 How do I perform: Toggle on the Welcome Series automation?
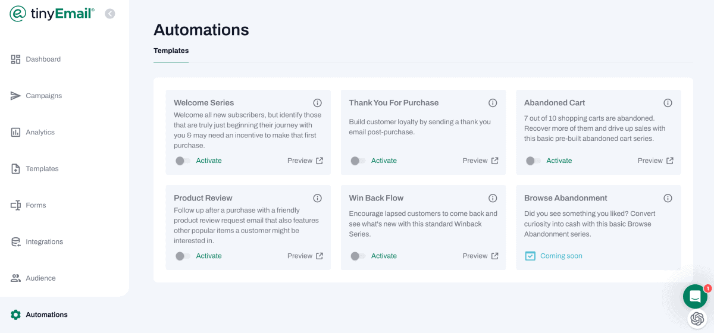[183, 161]
